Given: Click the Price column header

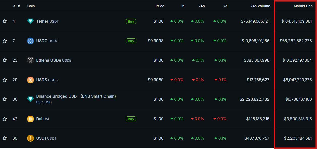Looking at the screenshot, I should [160, 6].
